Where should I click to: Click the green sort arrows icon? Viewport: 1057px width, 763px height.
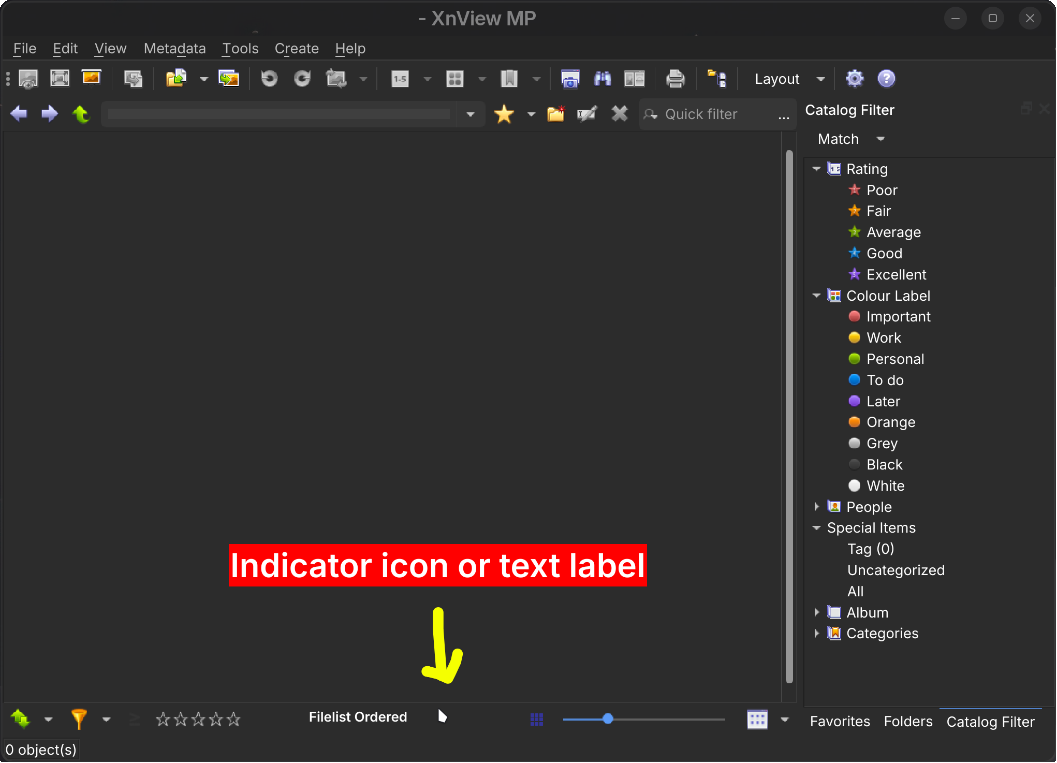click(x=20, y=718)
